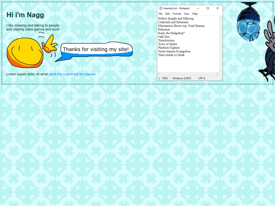Open the File menu in Notepad
Viewport: 275px width, 206px height.
tap(160, 14)
